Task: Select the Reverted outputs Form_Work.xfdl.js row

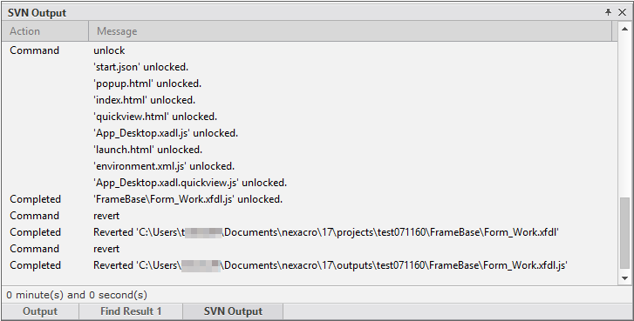Action: click(310, 265)
